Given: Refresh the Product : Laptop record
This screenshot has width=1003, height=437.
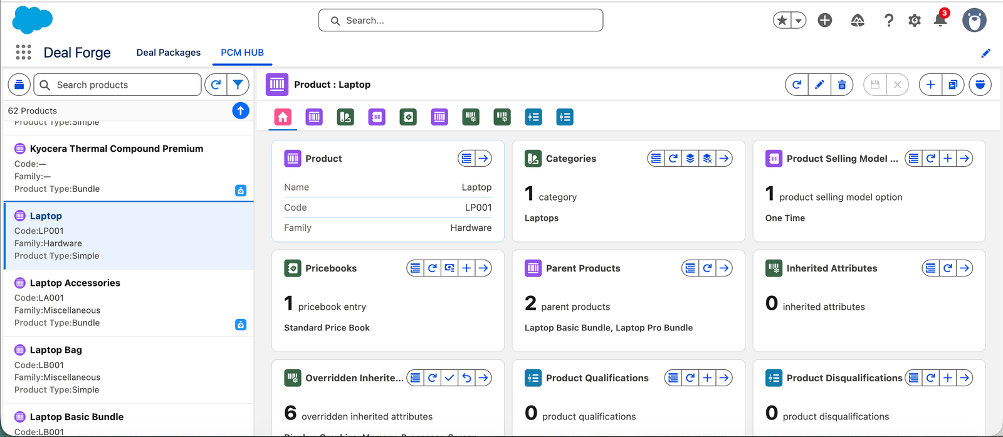Looking at the screenshot, I should 797,85.
